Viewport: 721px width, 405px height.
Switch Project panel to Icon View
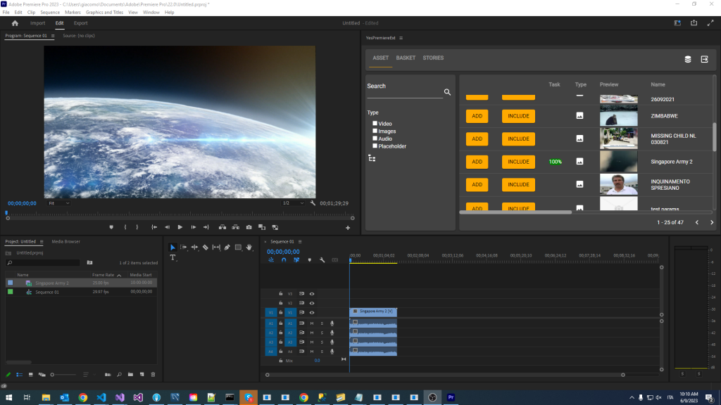tap(31, 375)
